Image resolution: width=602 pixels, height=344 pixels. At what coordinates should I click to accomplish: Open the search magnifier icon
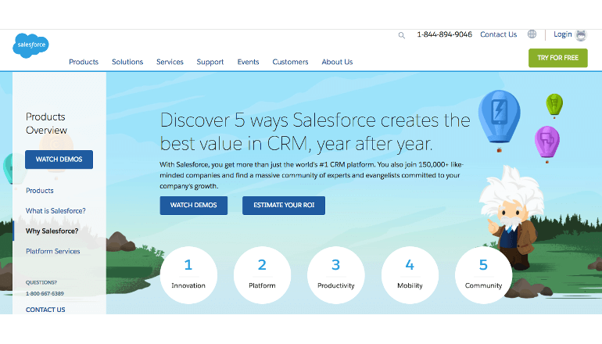tap(402, 35)
